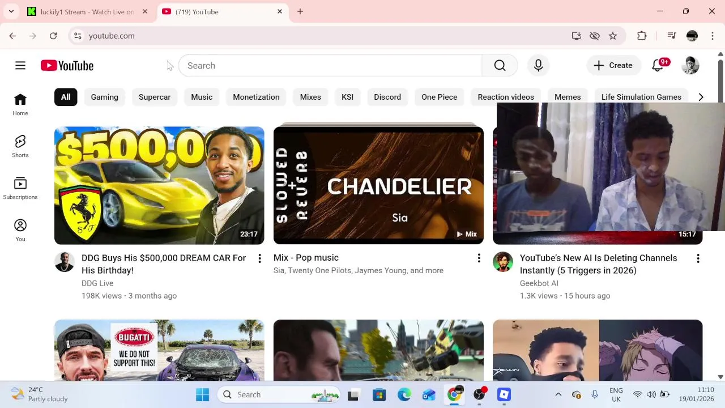725x408 pixels.
Task: Click Geekbot AI channel avatar
Action: click(x=503, y=262)
